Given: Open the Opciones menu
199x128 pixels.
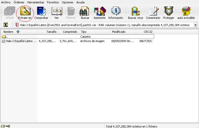Looking at the screenshot, I should coord(67,2).
